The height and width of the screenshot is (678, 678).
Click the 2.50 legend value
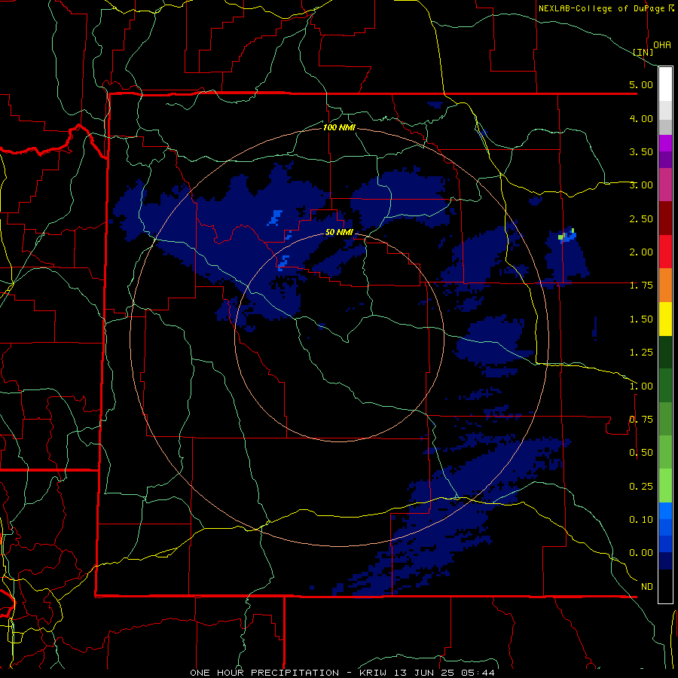[641, 218]
